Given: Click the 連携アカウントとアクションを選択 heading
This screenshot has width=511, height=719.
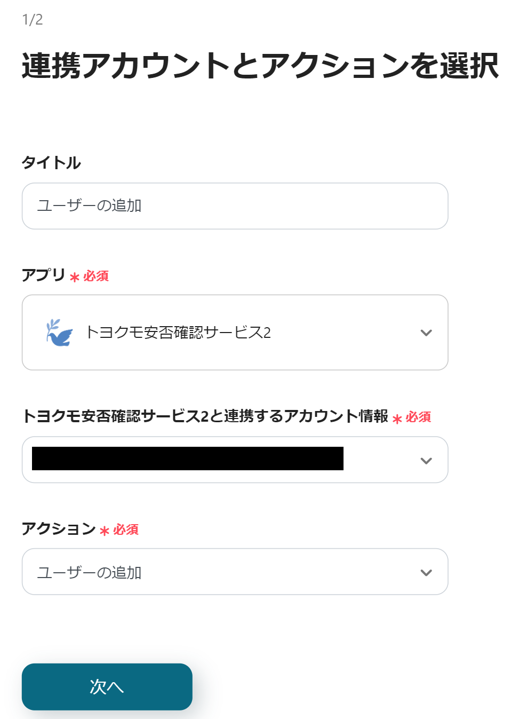Looking at the screenshot, I should pyautogui.click(x=260, y=66).
